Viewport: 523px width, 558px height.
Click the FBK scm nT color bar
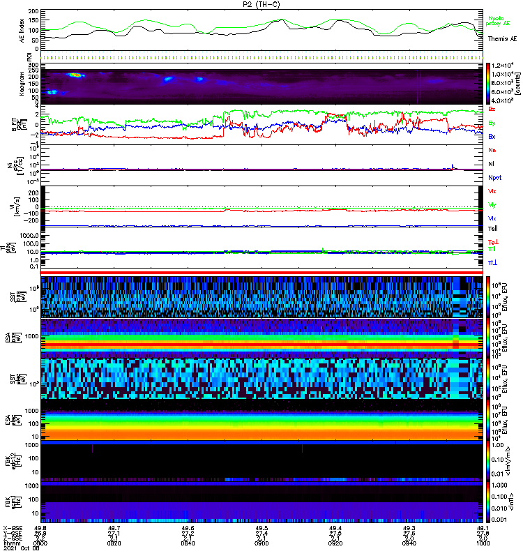pyautogui.click(x=488, y=502)
